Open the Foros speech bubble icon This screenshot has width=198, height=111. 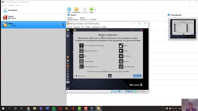point(121,45)
